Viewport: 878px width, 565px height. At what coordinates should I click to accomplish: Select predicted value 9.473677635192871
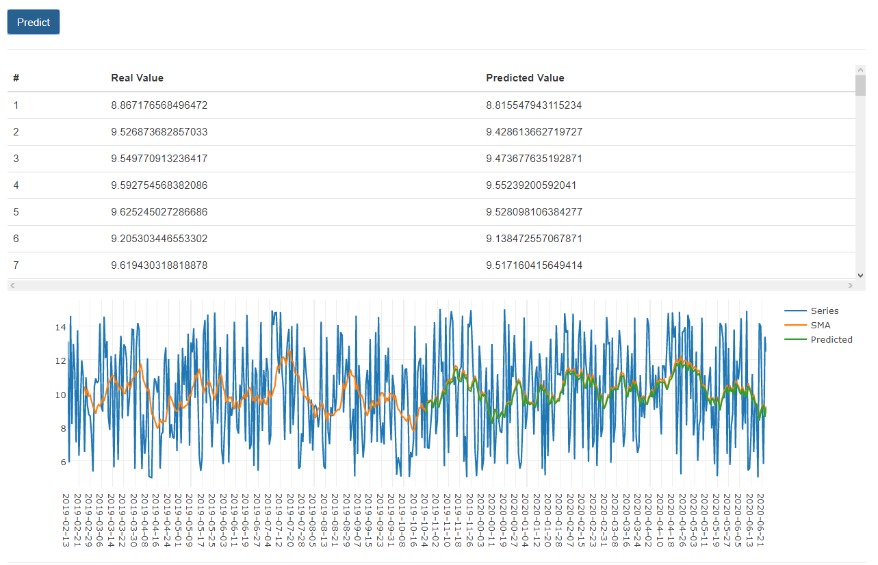(534, 159)
